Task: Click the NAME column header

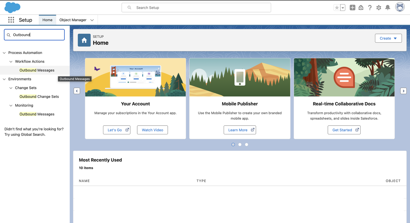Action: point(84,181)
